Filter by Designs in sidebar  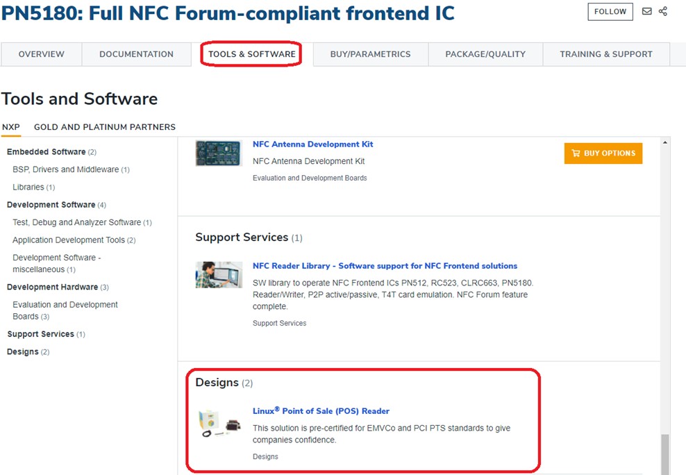click(23, 352)
